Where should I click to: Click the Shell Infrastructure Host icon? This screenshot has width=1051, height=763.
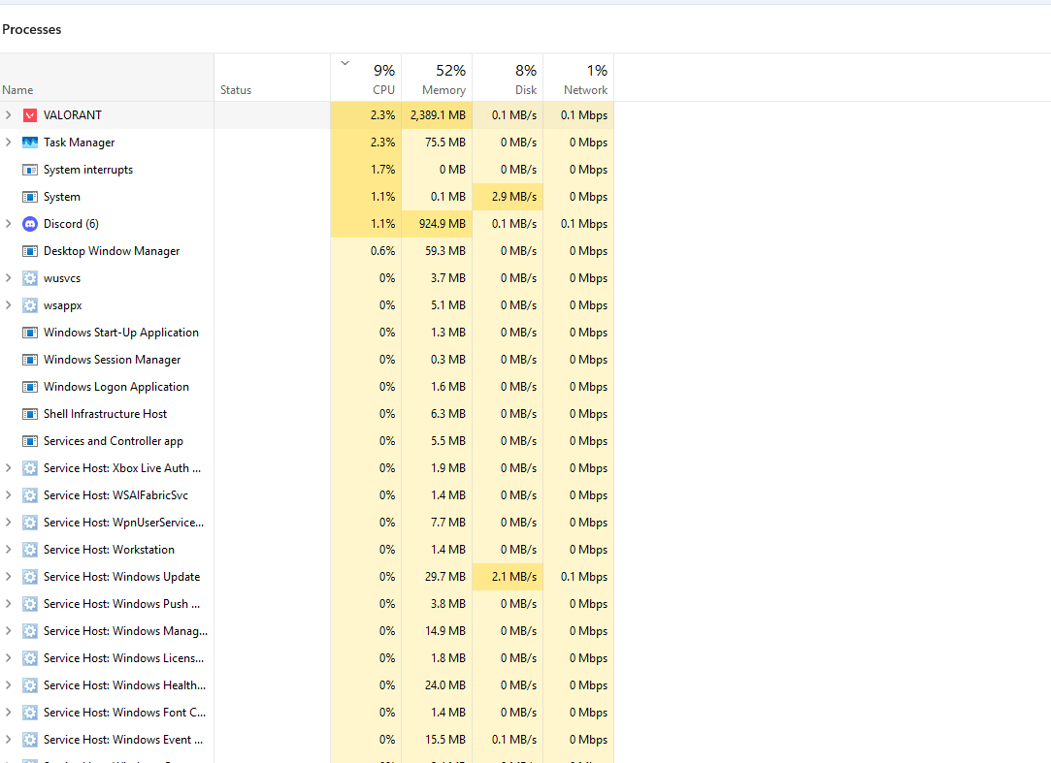[x=29, y=414]
